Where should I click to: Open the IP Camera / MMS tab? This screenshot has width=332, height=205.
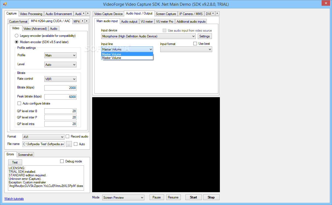point(191,14)
